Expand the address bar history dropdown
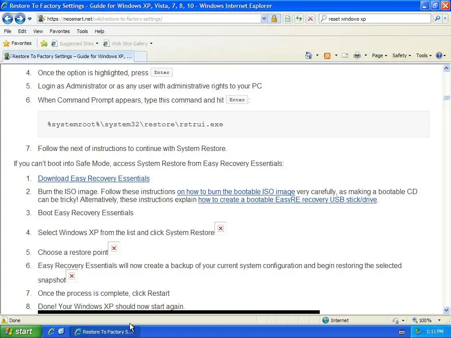 coord(264,19)
